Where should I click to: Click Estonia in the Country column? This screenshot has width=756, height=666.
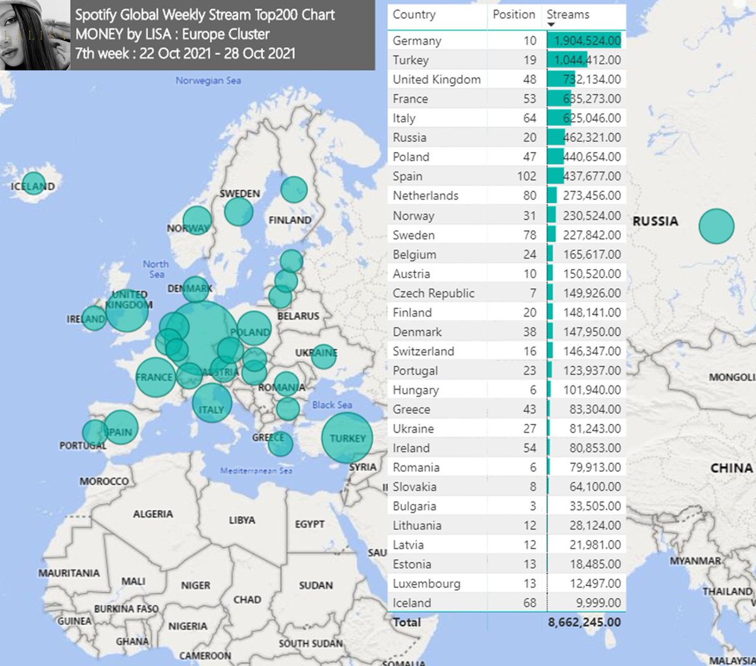tap(412, 564)
